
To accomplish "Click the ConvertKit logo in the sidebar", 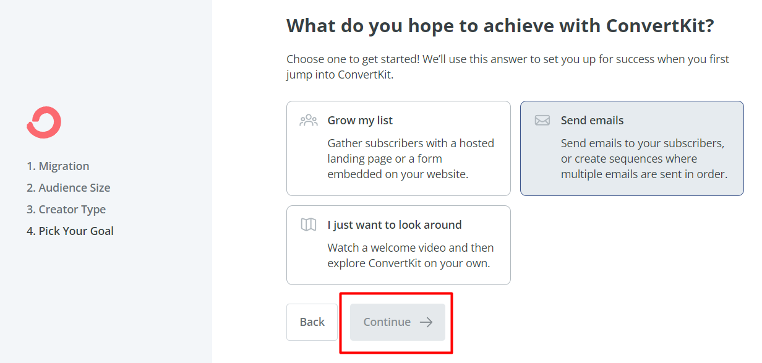I will (44, 122).
